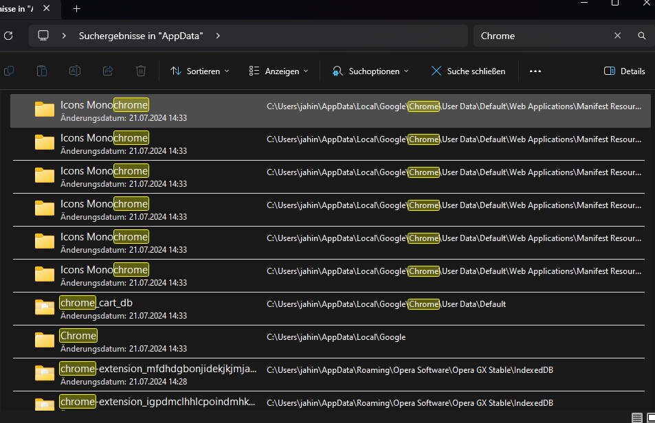The height and width of the screenshot is (423, 655).
Task: Click Suche schließen button
Action: click(x=468, y=71)
